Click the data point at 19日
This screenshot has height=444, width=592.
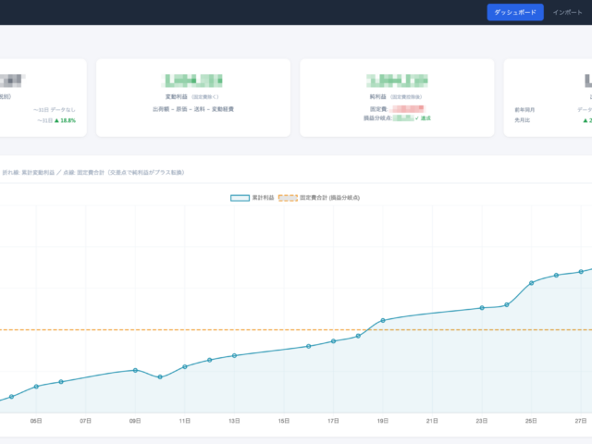click(383, 320)
